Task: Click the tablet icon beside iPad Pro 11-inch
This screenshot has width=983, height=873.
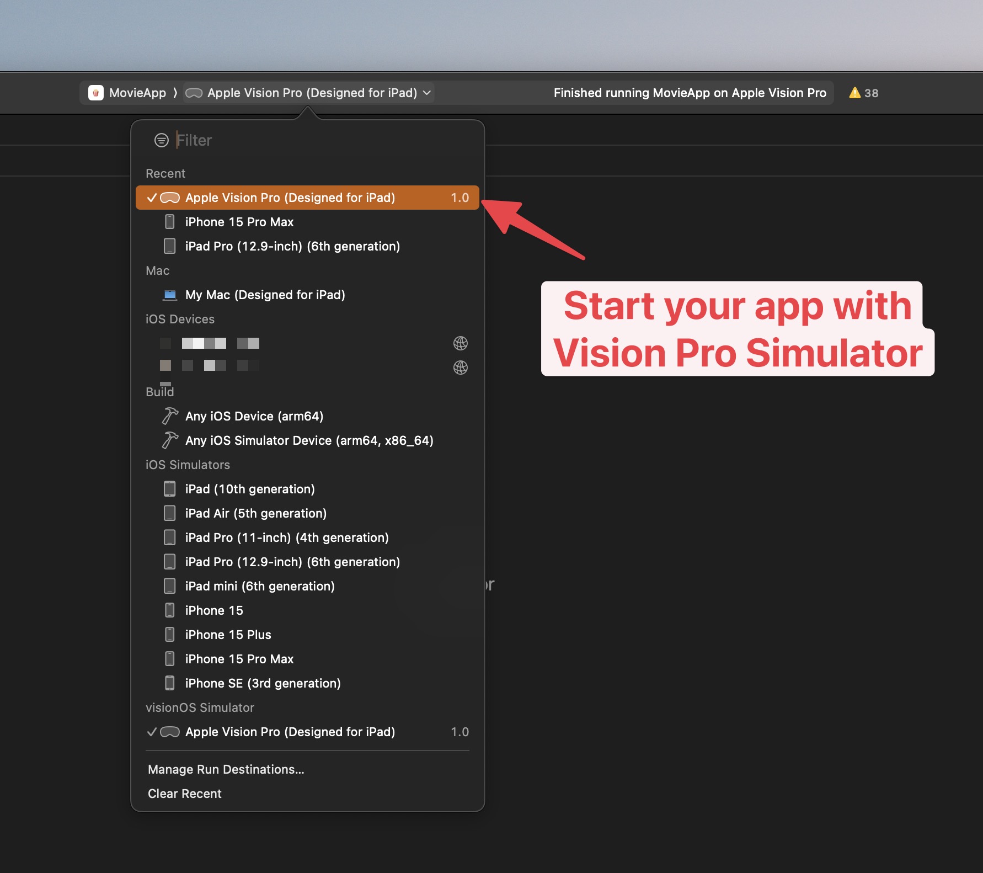Action: point(170,537)
